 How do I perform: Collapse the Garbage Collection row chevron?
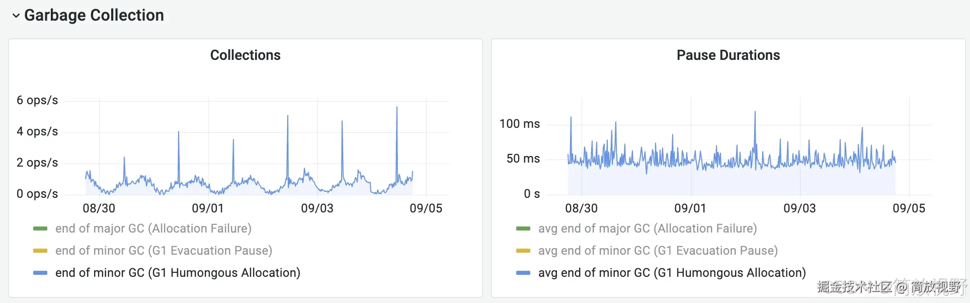[16, 16]
